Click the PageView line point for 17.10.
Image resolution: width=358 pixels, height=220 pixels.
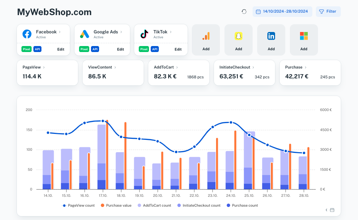(x=103, y=121)
